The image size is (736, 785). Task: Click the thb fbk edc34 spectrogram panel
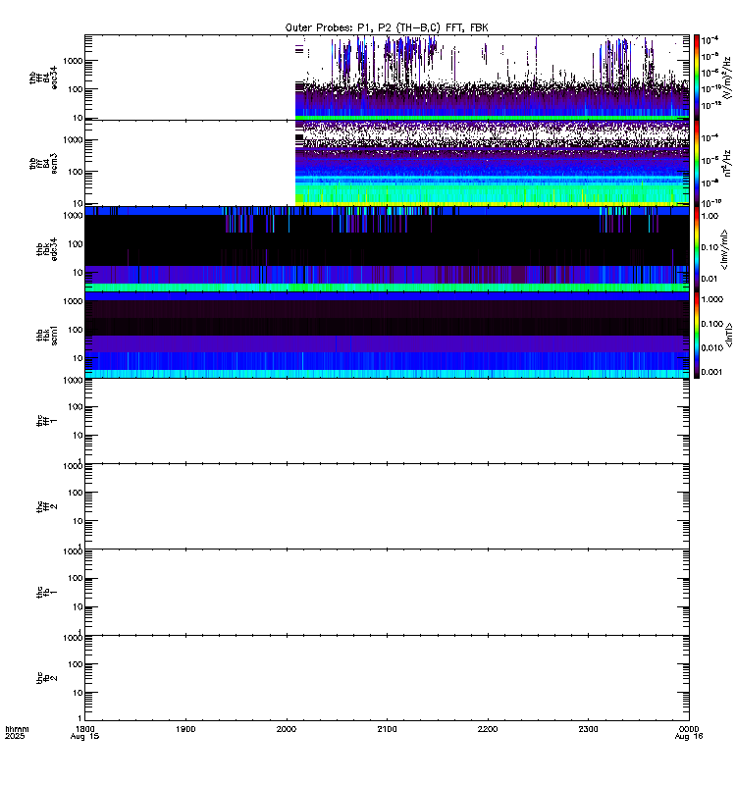[387, 249]
